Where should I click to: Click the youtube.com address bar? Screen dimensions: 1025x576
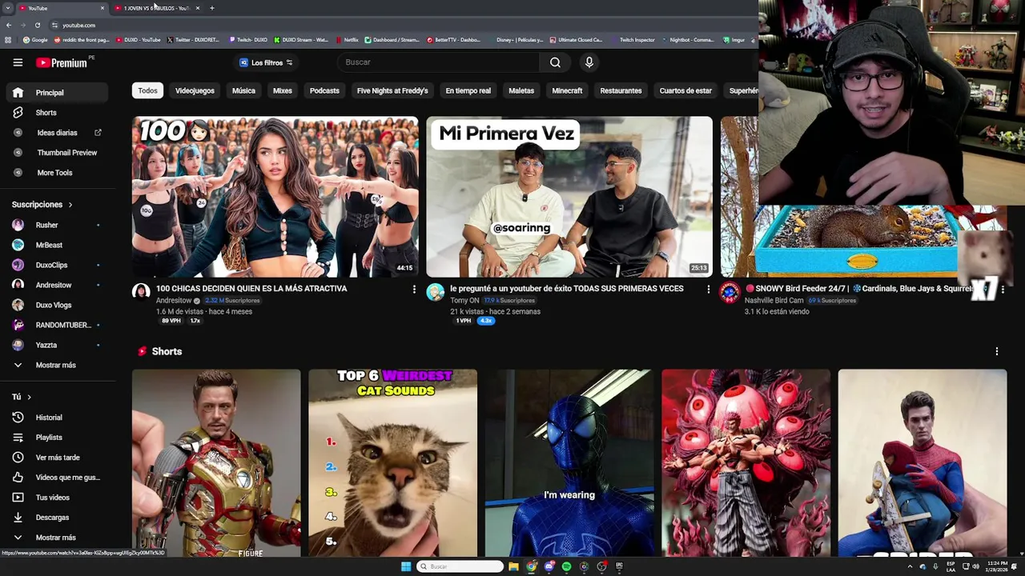coord(400,25)
